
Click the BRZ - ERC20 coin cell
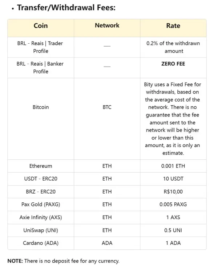tap(41, 191)
